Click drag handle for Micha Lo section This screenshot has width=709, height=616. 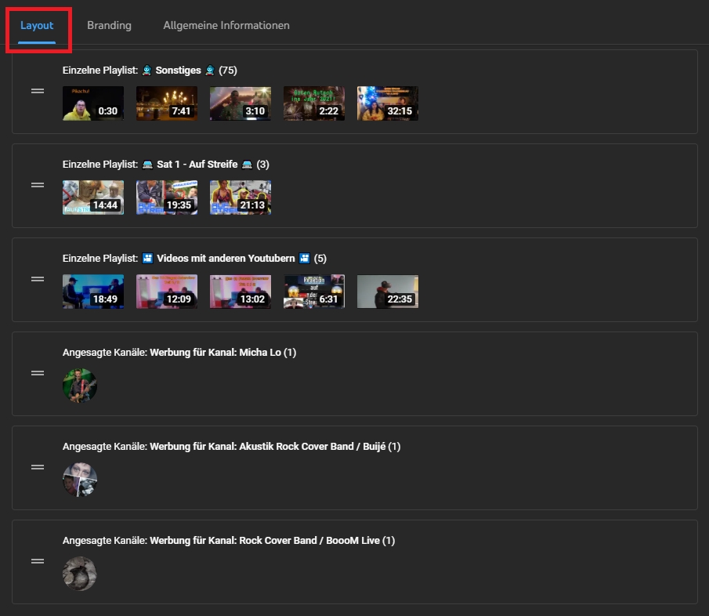pos(38,373)
